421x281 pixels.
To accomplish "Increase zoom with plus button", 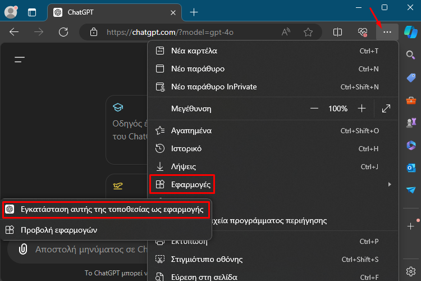I will point(361,108).
